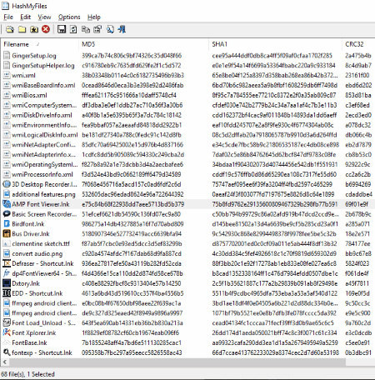
Task: Click the add-by-wildcard folder icon with asterisk
Action: coord(34,29)
